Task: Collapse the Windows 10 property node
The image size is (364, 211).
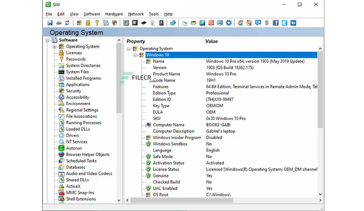Action: (135, 55)
